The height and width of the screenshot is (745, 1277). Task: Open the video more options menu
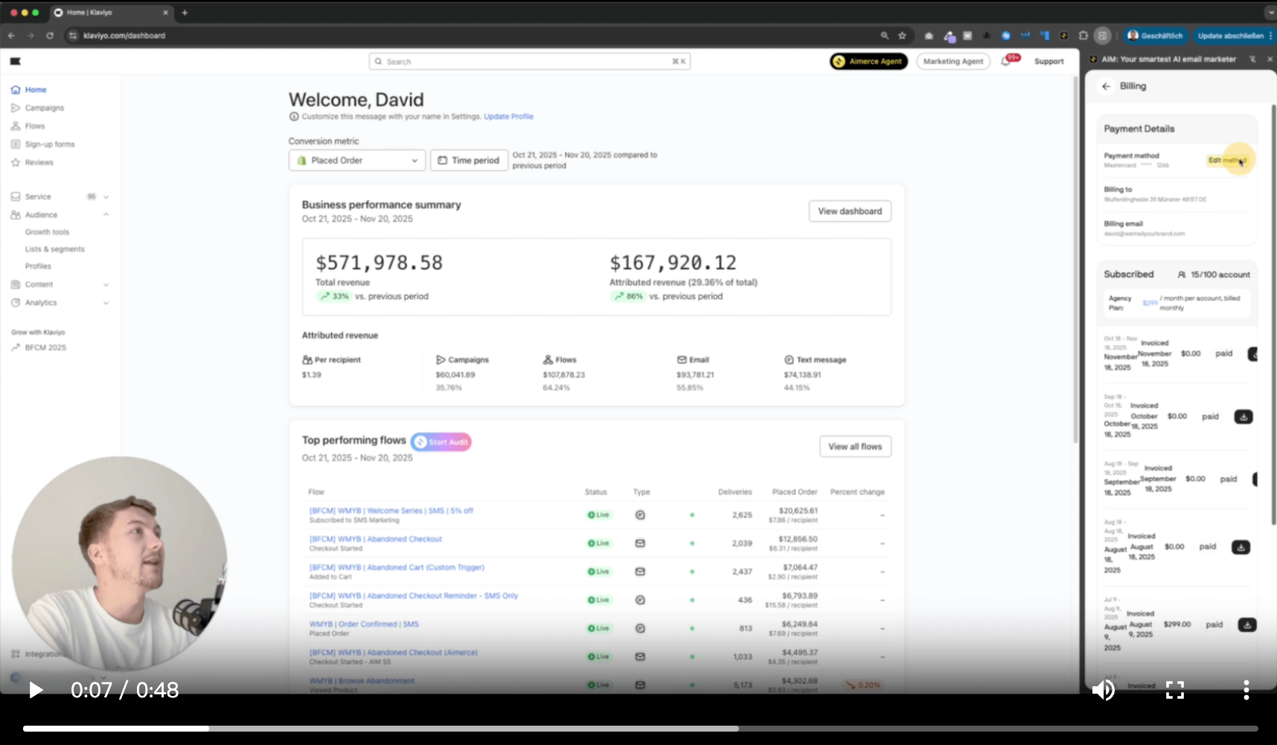coord(1246,690)
